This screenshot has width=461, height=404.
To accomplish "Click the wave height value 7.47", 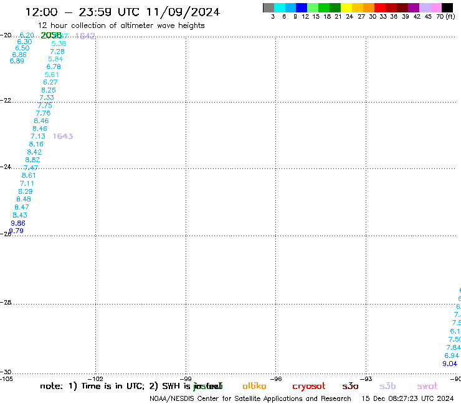I will 31,168.
